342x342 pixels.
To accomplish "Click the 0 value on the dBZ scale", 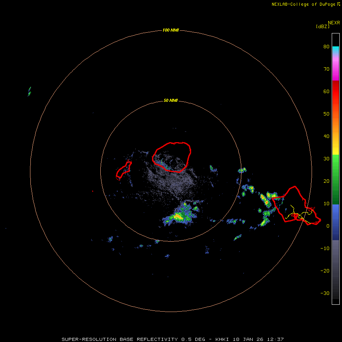I will point(328,226).
